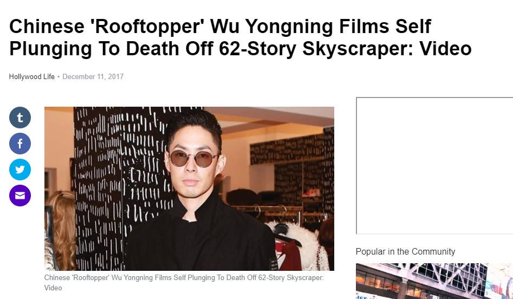The height and width of the screenshot is (299, 513).
Task: Open the Hollywood Life source link
Action: (32, 76)
